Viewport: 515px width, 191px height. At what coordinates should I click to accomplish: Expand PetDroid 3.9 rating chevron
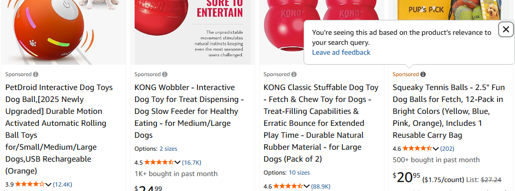[x=48, y=185]
